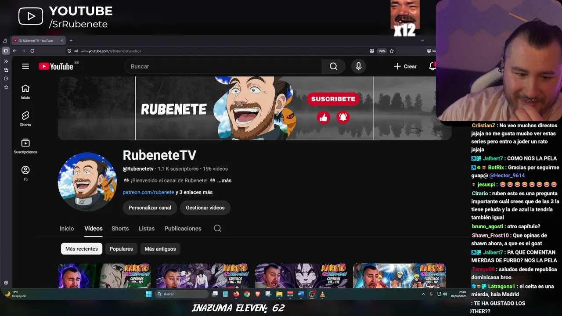This screenshot has height=316, width=562.
Task: Click Gestionar vídeos button
Action: tap(205, 208)
